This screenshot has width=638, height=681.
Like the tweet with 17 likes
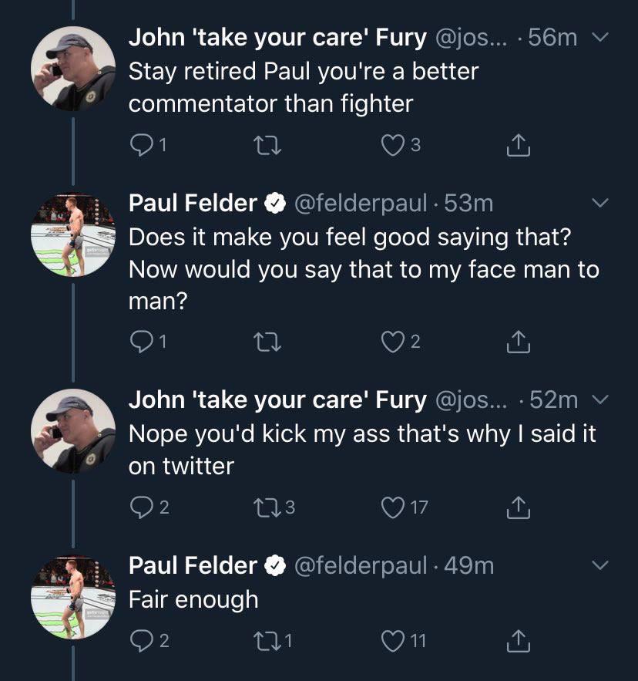(x=392, y=507)
